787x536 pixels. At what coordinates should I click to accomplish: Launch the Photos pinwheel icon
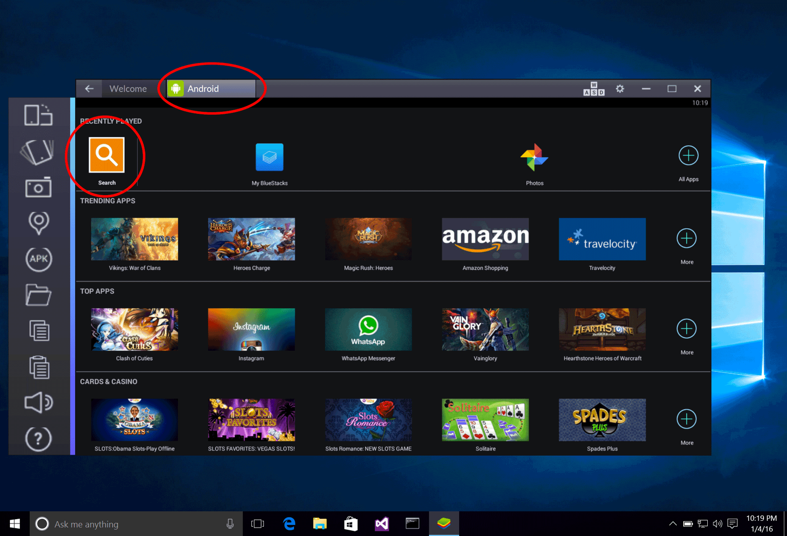[x=534, y=157]
